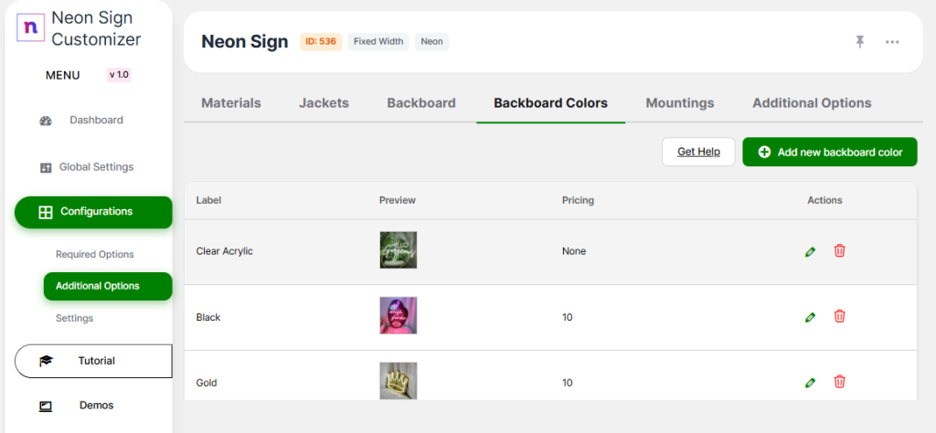Select Required Options in sidebar
This screenshot has width=936, height=433.
click(95, 255)
